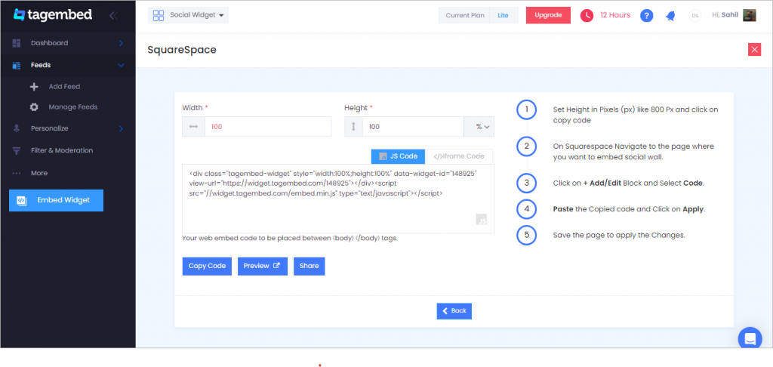Click the Width input field

click(x=268, y=127)
